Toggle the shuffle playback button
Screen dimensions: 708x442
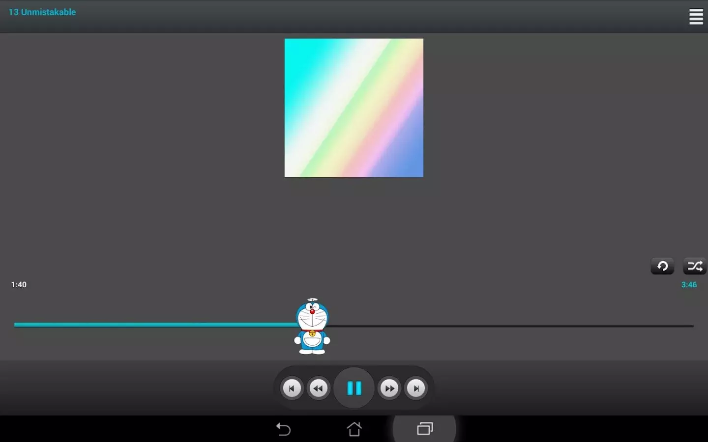click(695, 266)
